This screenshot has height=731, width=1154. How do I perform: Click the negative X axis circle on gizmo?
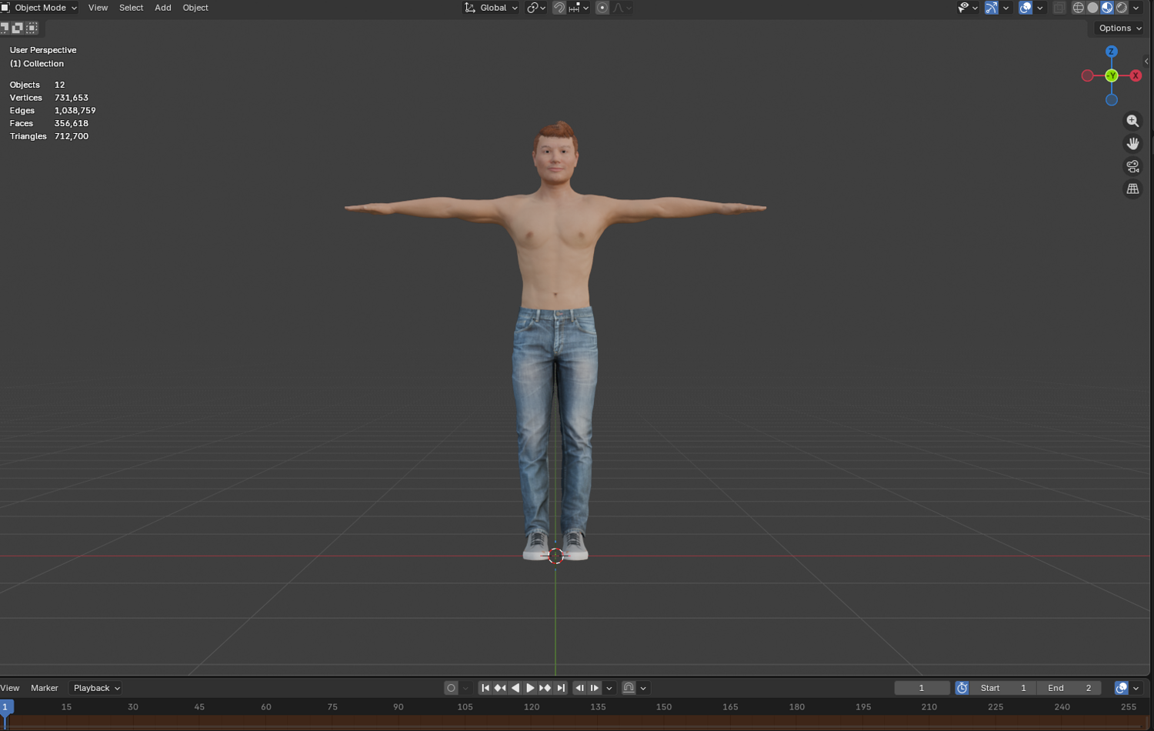(1087, 75)
